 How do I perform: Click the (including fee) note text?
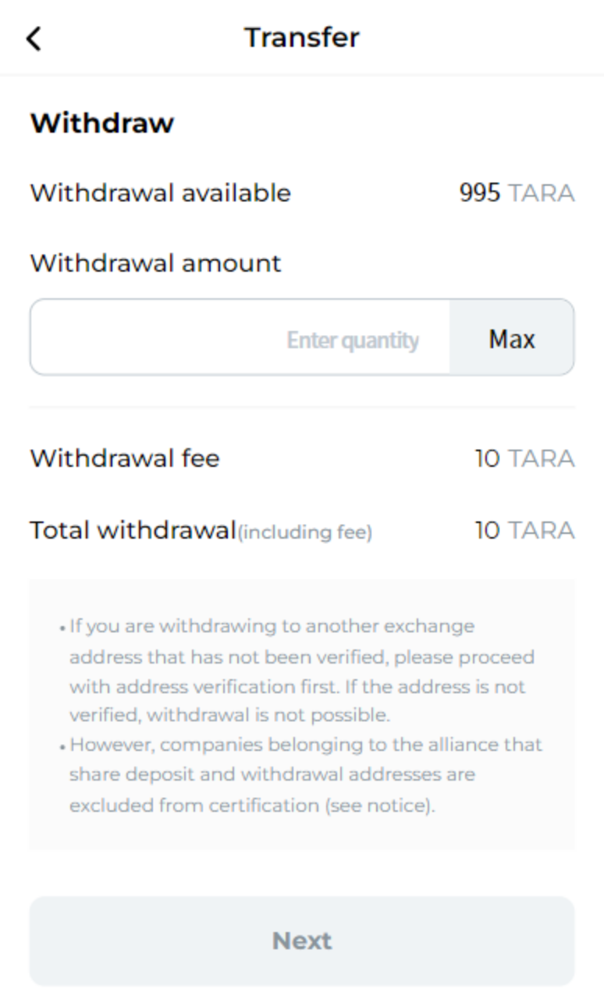click(305, 532)
